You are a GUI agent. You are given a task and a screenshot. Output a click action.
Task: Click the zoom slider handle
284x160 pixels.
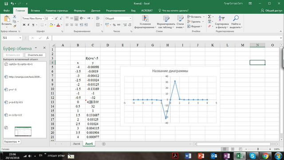click(x=258, y=149)
